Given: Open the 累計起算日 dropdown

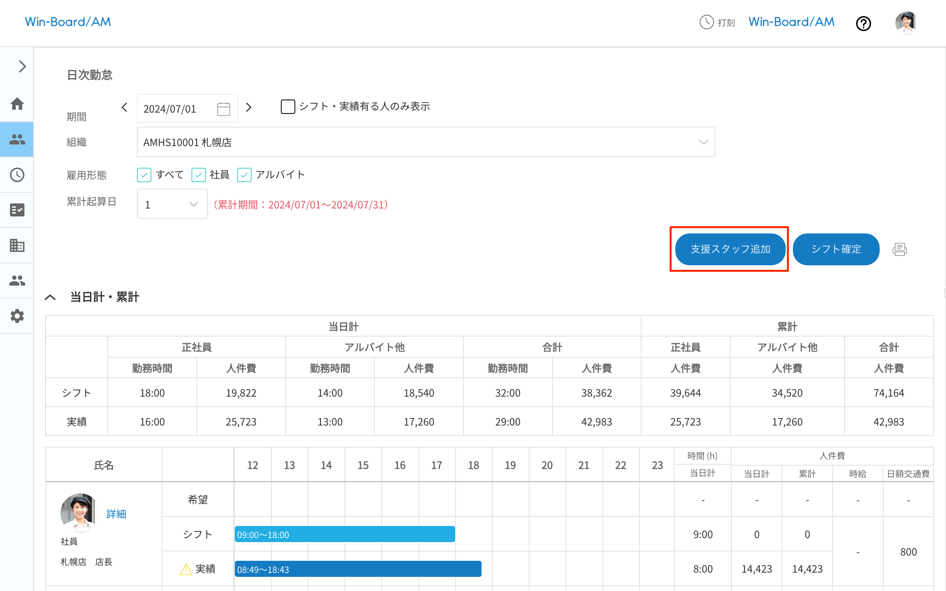Looking at the screenshot, I should (x=172, y=205).
